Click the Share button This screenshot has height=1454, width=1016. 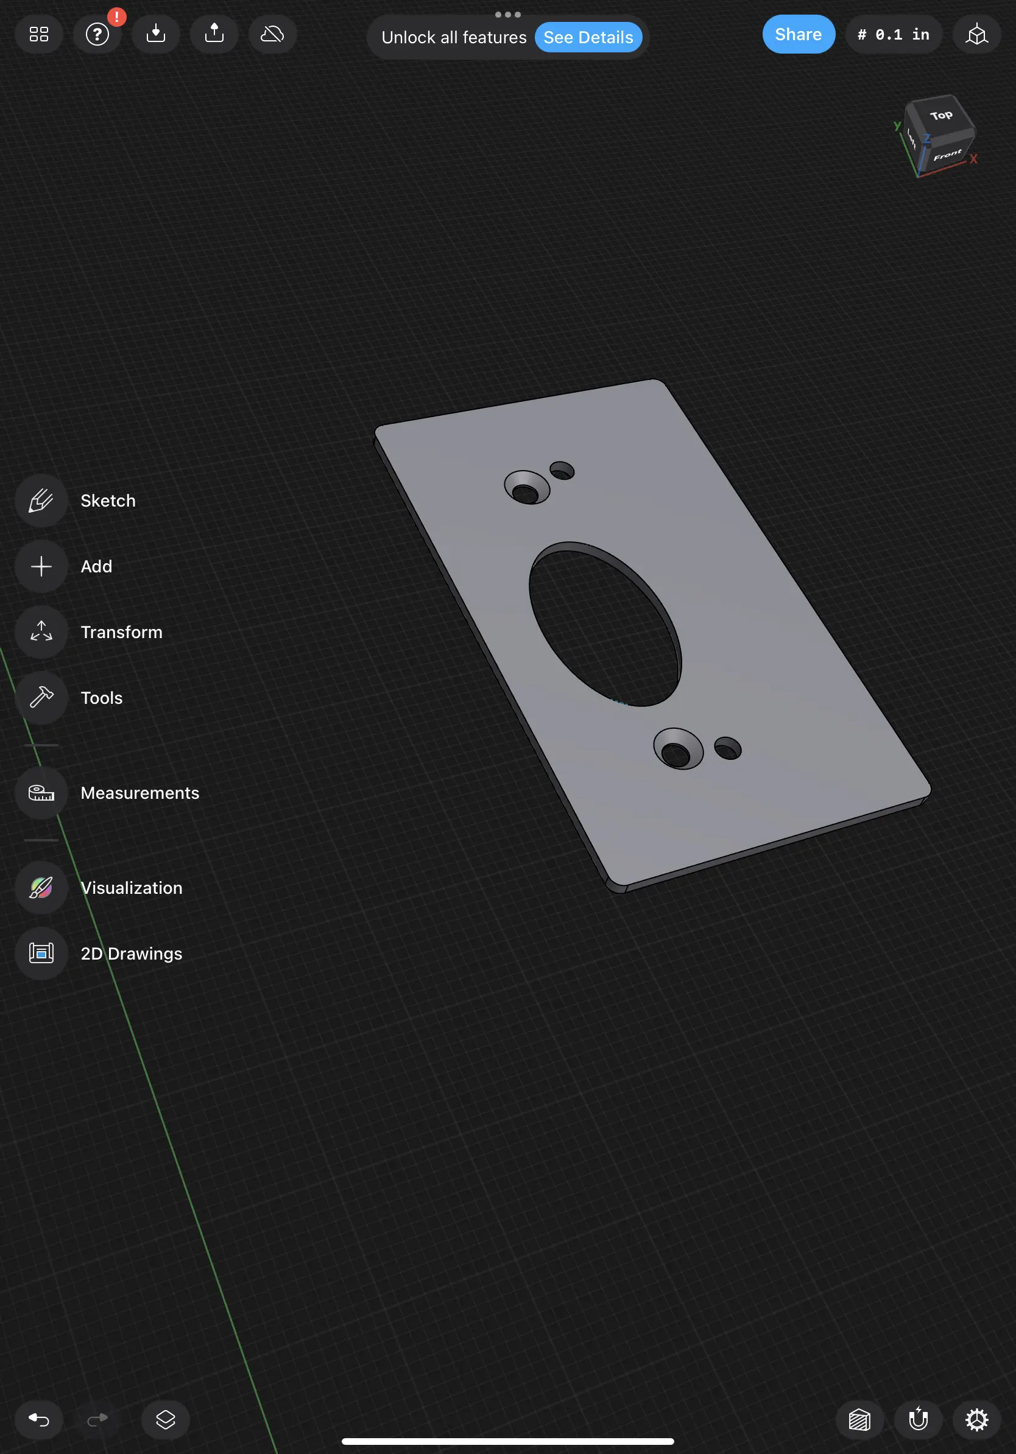click(x=798, y=34)
